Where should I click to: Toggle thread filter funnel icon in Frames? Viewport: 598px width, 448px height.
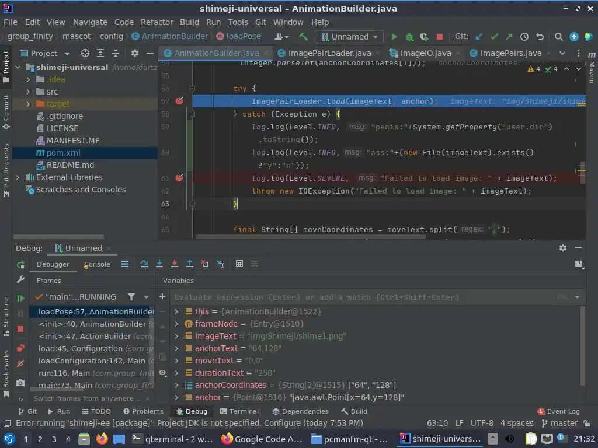pyautogui.click(x=131, y=297)
